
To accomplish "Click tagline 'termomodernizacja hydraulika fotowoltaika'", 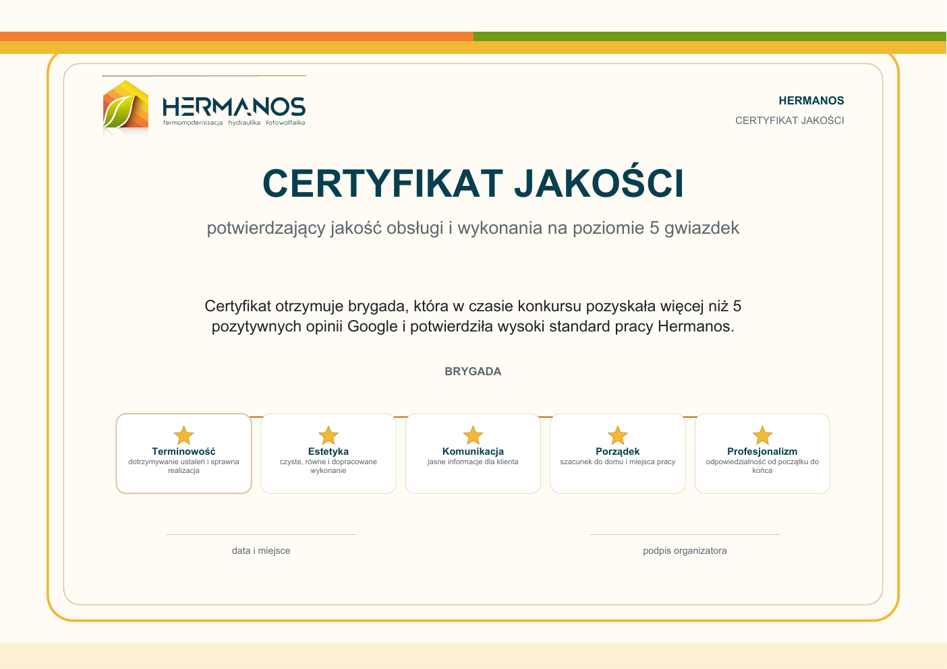I will (x=234, y=123).
